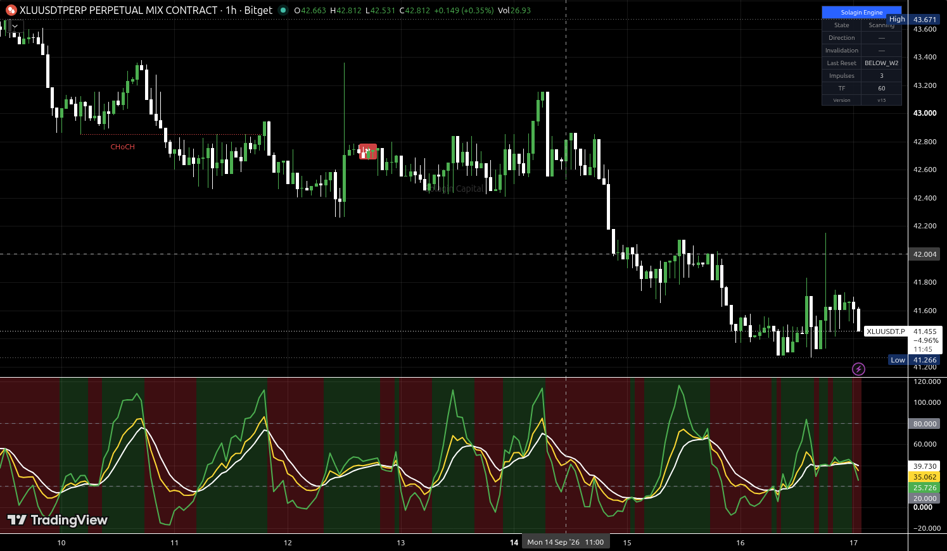This screenshot has width=947, height=551.
Task: Click the green 25.726 indicator value label
Action: click(x=925, y=488)
